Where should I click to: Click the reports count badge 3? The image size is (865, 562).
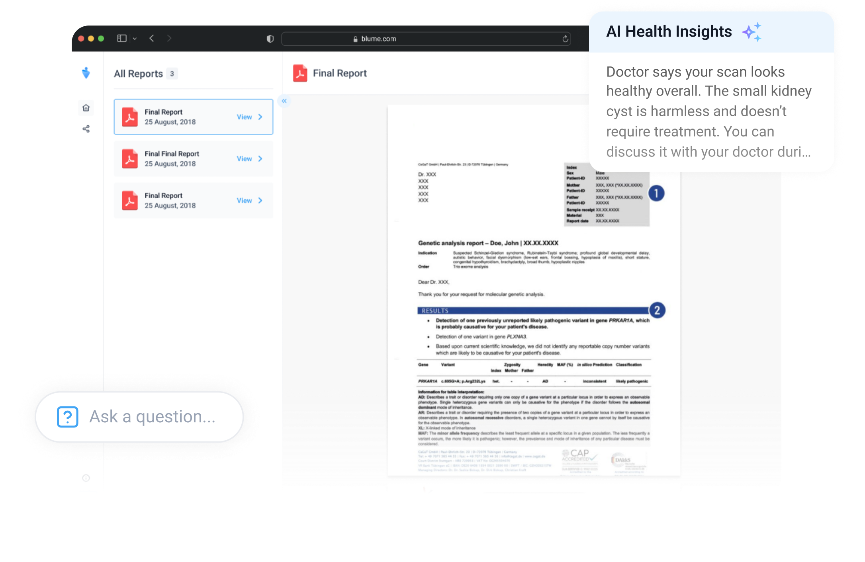(172, 74)
